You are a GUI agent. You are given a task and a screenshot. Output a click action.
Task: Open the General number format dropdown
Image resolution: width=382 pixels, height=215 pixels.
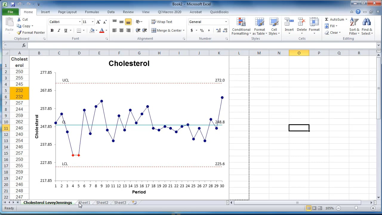[226, 22]
